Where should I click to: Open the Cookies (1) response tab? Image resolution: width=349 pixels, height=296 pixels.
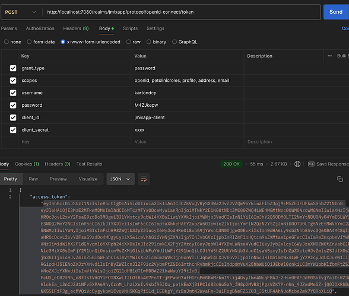(x=27, y=164)
